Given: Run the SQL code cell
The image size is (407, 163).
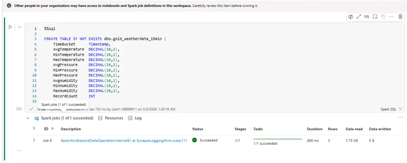Looking at the screenshot, I should pyautogui.click(x=10, y=27).
